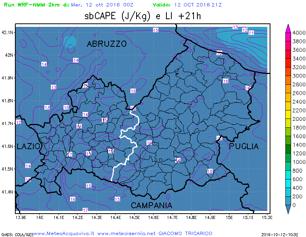This screenshot has width=306, height=237.
Task: Click the Run WRF-NMM 2km di: header label
Action: coord(37,5)
